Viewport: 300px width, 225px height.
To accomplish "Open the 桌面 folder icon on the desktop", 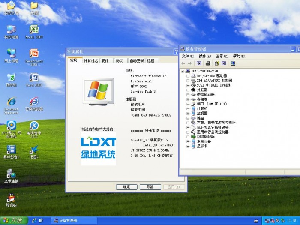I will [x=34, y=8].
